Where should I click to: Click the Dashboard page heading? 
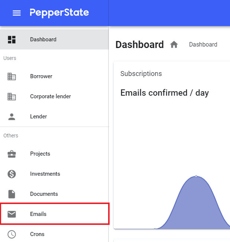click(140, 45)
